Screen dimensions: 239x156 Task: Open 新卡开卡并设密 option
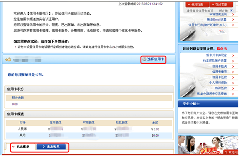pyautogui.click(x=216, y=55)
